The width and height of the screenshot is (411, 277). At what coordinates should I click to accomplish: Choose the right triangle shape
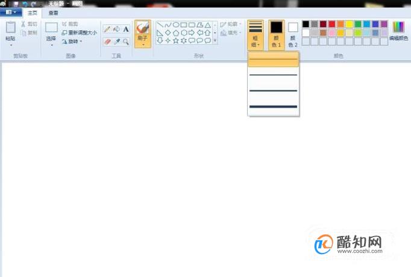pos(160,33)
